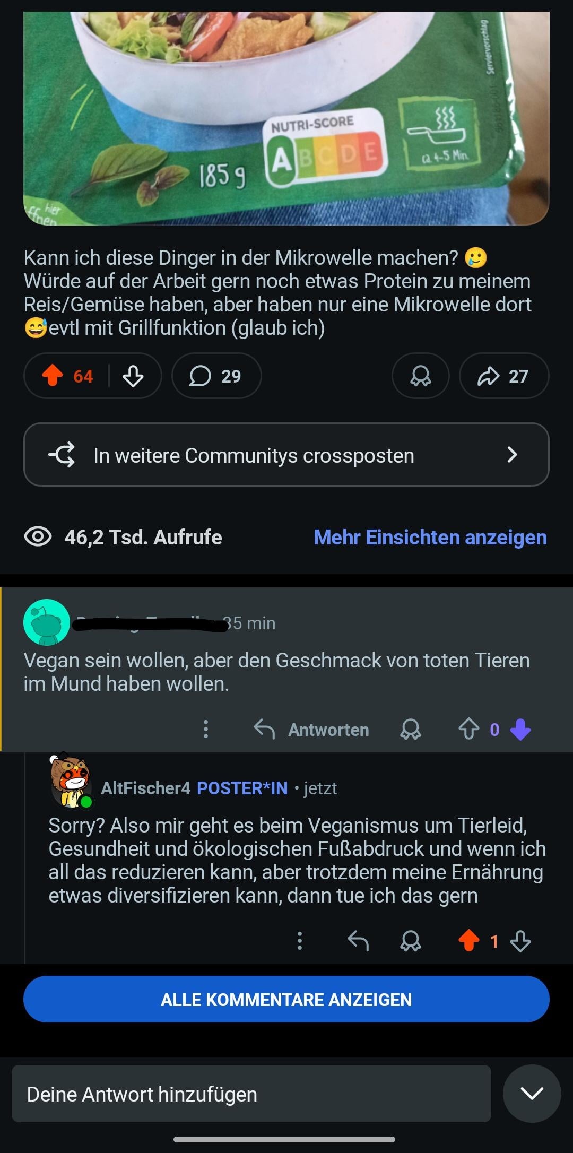Tap Antworten on the first comment

(311, 730)
